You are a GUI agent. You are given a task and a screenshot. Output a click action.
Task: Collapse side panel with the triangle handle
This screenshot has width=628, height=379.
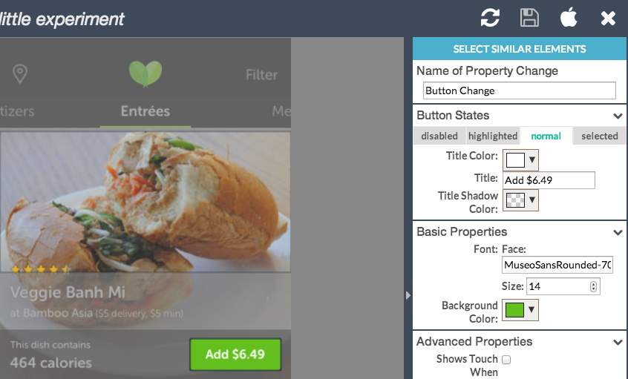coord(408,295)
